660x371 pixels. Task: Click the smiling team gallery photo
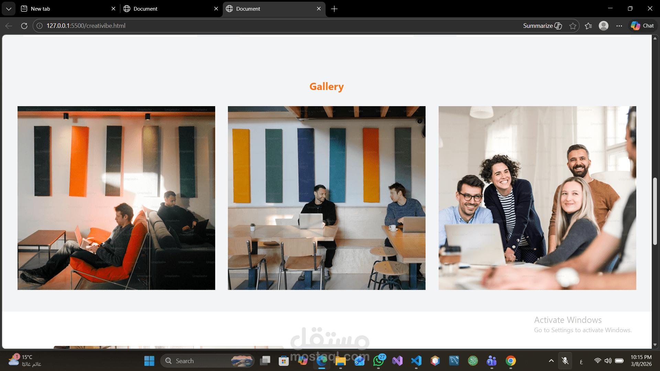pyautogui.click(x=537, y=198)
